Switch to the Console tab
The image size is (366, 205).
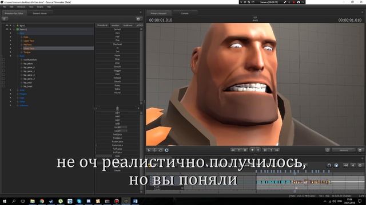(184, 14)
